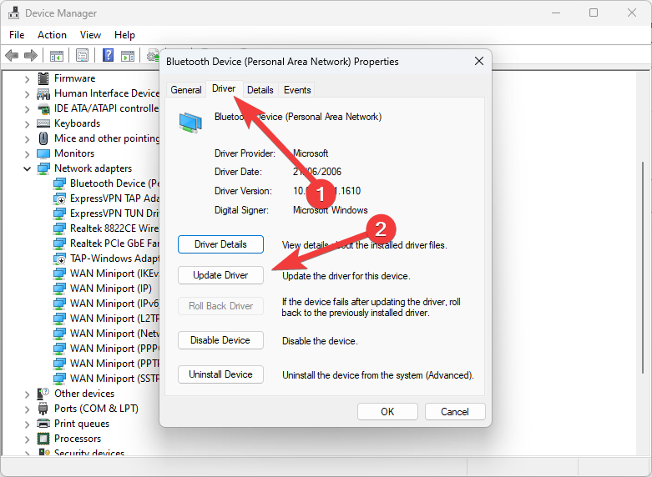Expand the Firmware category
The image size is (652, 477).
[27, 78]
